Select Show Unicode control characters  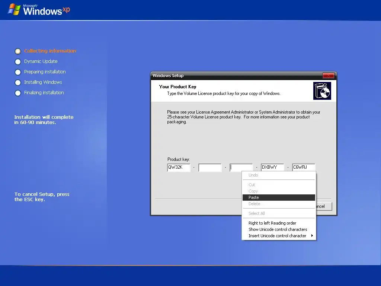(x=279, y=229)
